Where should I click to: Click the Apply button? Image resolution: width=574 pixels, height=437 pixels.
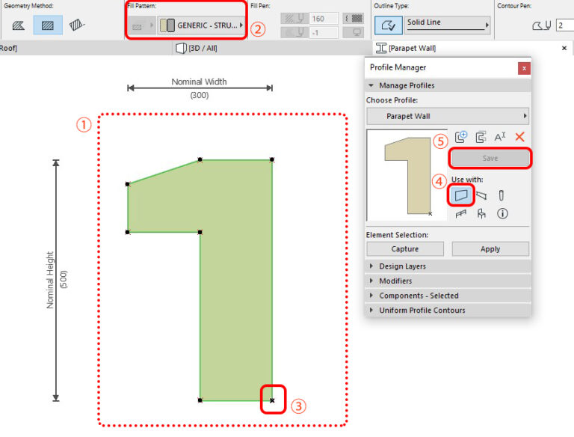[x=490, y=249]
